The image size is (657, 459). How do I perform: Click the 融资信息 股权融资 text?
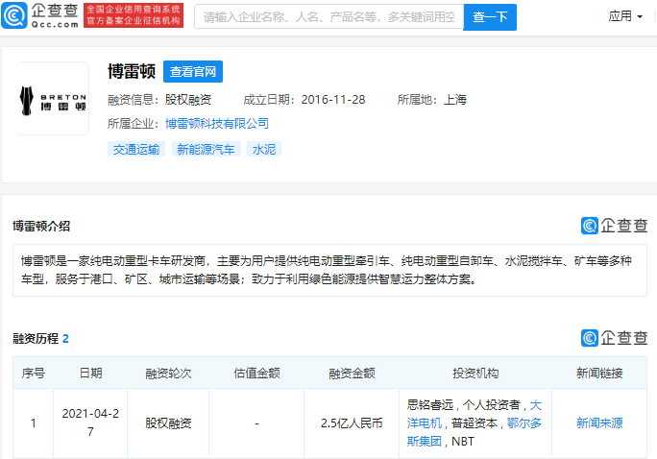(159, 100)
